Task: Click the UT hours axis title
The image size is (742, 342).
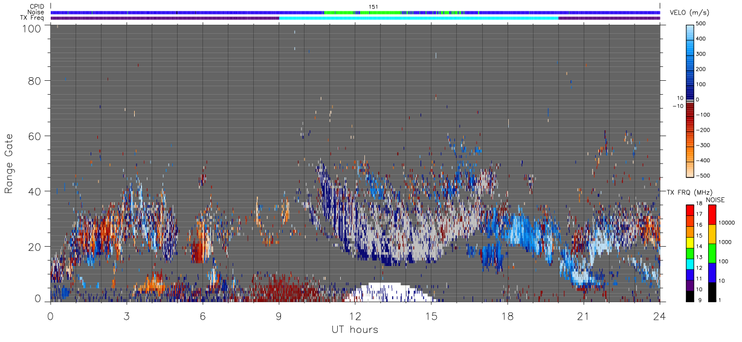Action: [x=355, y=329]
